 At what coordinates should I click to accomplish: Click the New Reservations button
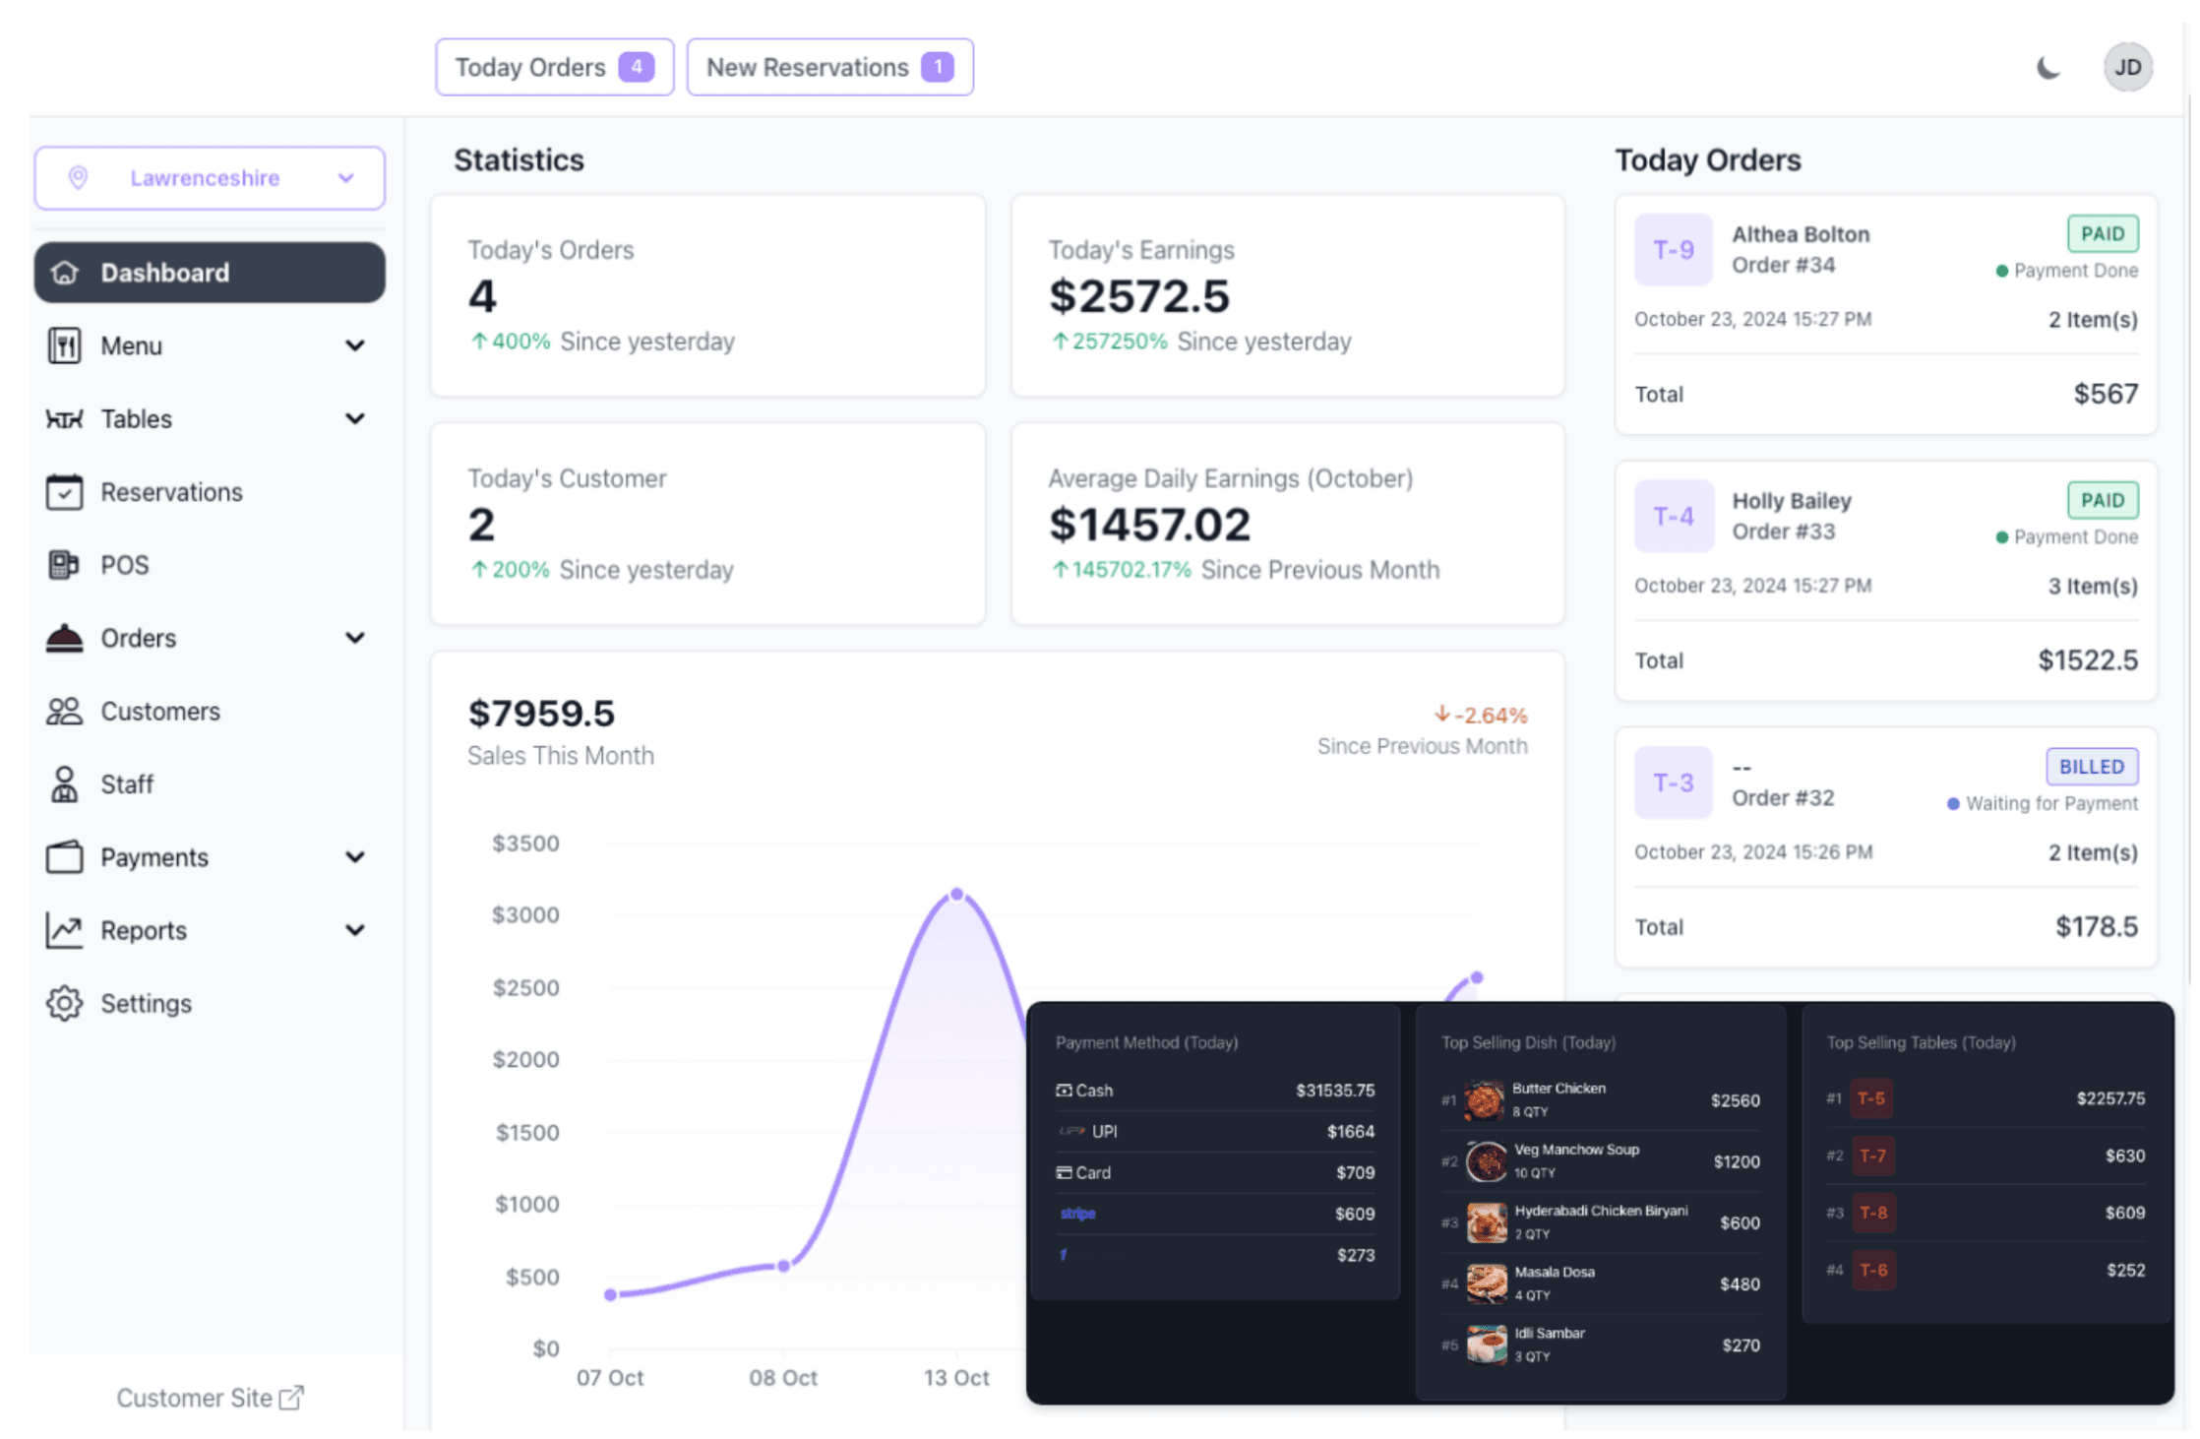(x=829, y=67)
